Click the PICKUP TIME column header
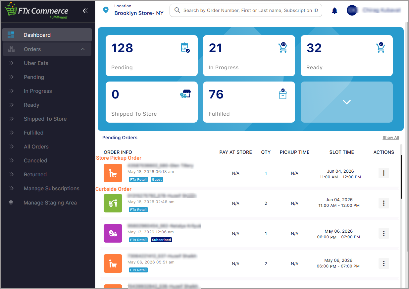Viewport: 409px width, 289px height. click(x=295, y=152)
